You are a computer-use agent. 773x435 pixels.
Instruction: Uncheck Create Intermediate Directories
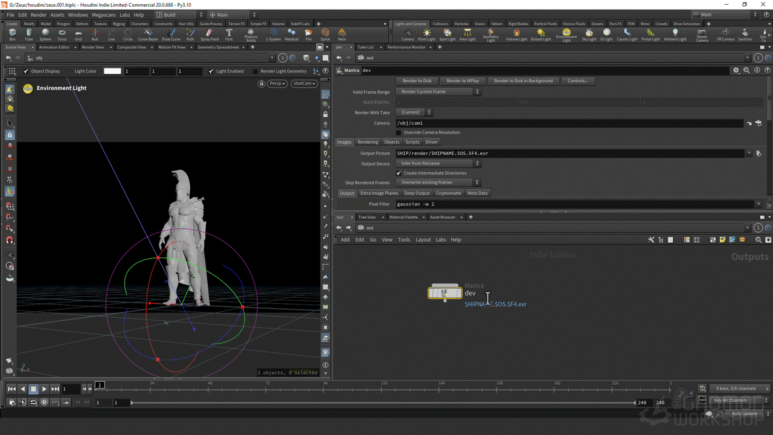pos(399,173)
